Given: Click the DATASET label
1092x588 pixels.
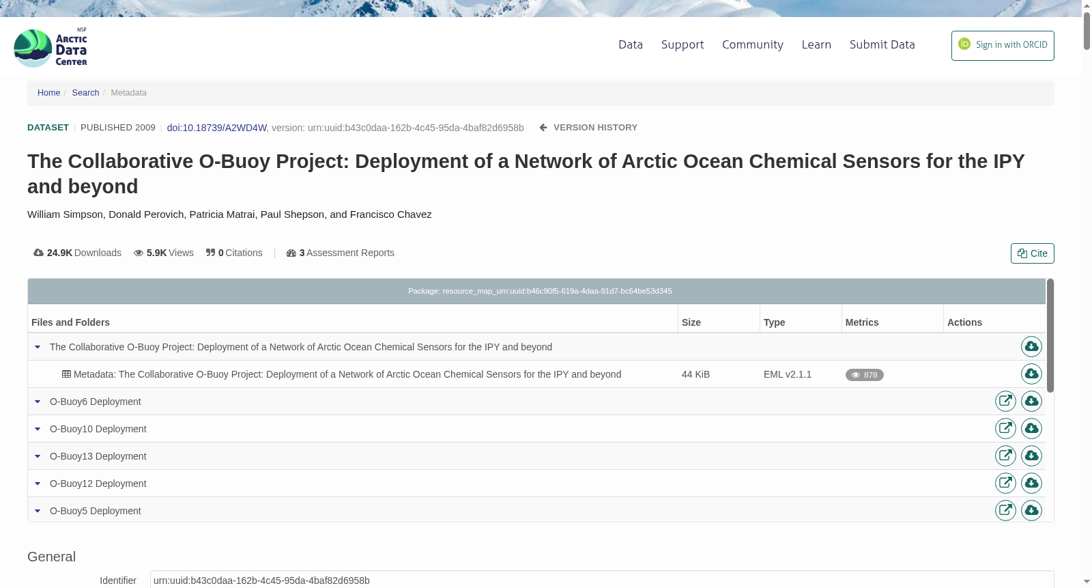Looking at the screenshot, I should (48, 128).
